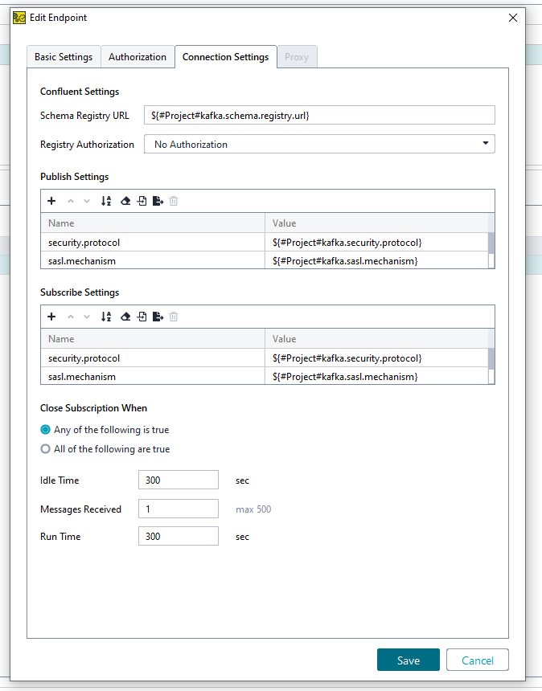542x691 pixels.
Task: Select 'All of the following are true'
Action: click(x=46, y=449)
